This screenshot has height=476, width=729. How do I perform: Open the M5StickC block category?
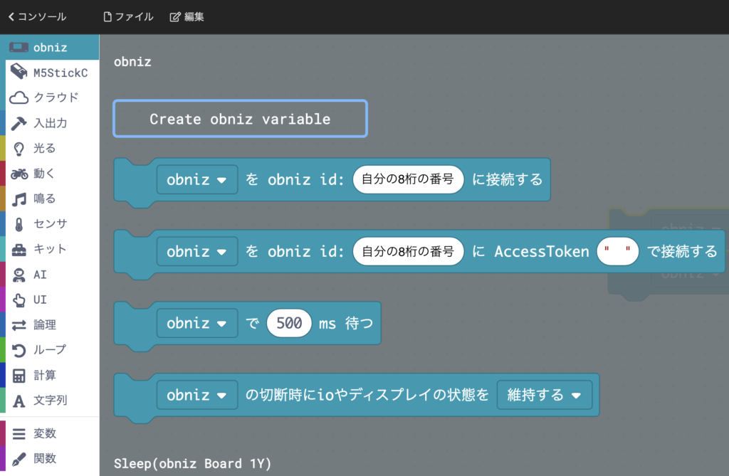click(x=50, y=73)
